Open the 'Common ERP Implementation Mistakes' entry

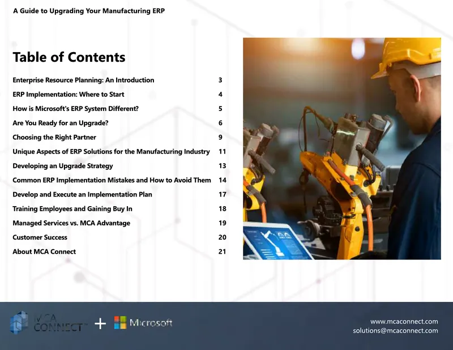point(112,180)
